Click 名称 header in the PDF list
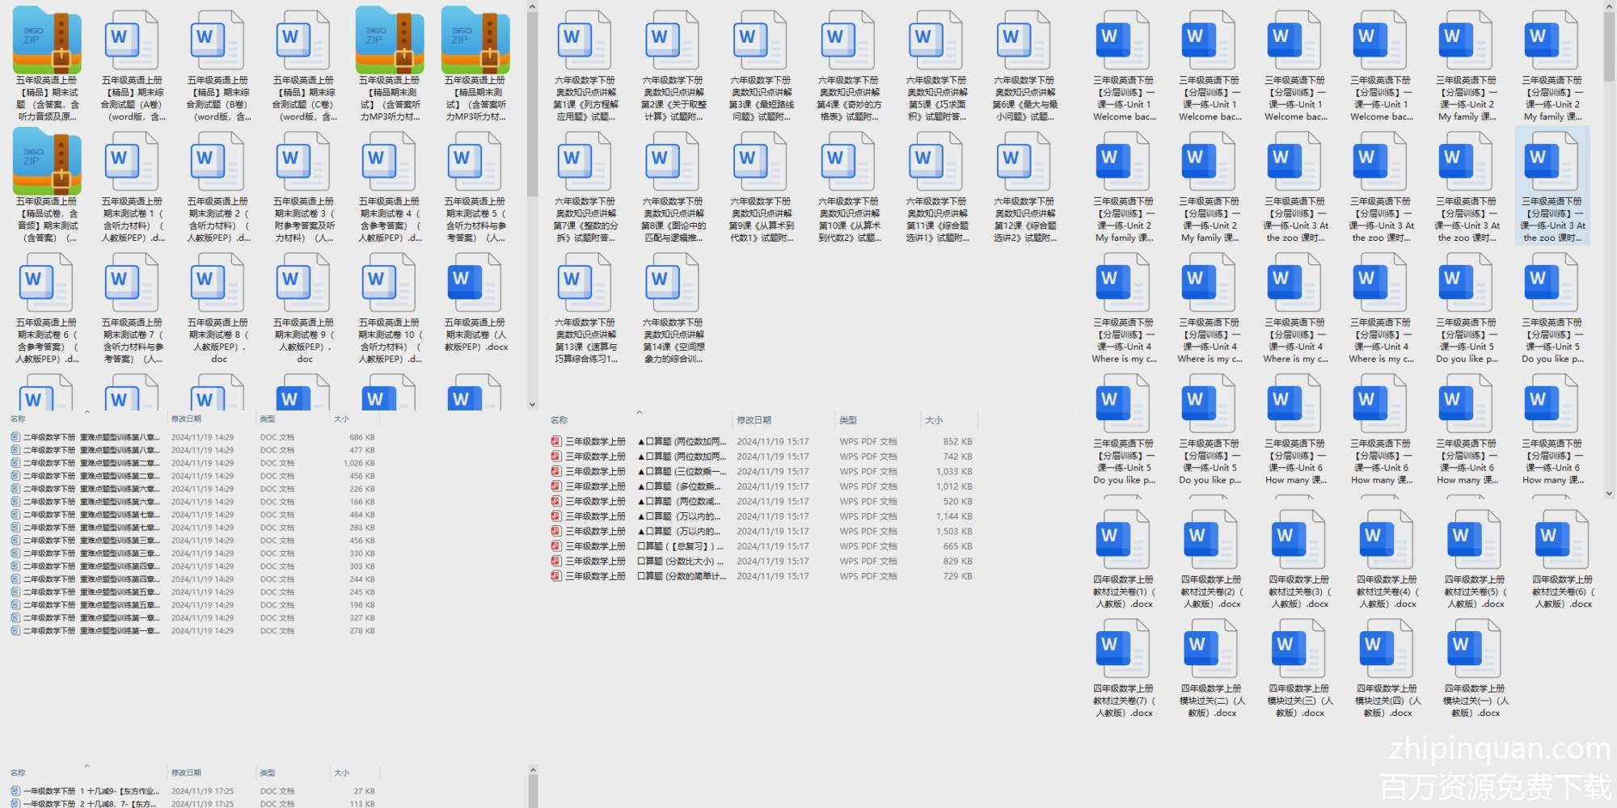Screen dimensions: 1617x808 [559, 420]
